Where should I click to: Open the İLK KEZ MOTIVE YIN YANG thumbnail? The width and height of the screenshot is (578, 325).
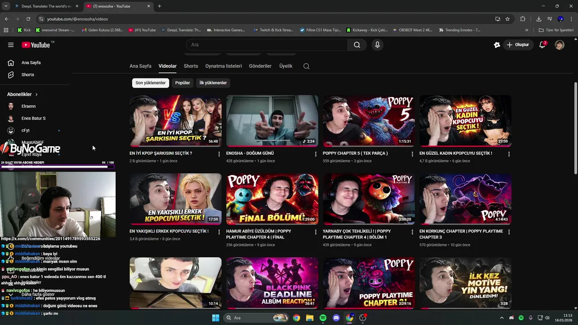pyautogui.click(x=466, y=283)
